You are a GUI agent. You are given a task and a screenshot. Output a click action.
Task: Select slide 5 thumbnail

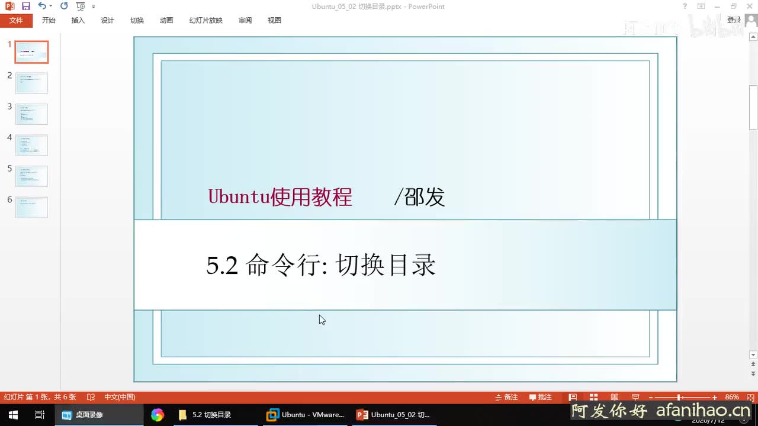31,176
